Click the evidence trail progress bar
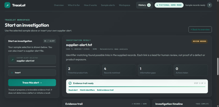The height and width of the screenshot is (107, 219). click(x=137, y=87)
